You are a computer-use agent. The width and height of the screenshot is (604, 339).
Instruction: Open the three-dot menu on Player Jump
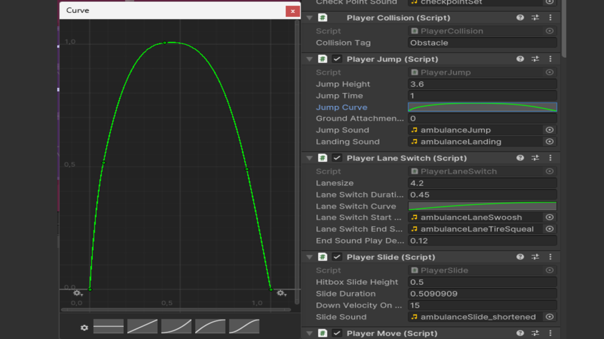coord(550,59)
